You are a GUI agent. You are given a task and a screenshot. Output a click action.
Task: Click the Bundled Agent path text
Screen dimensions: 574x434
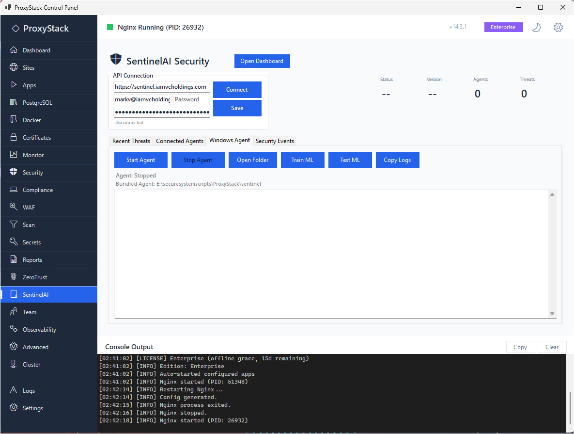coord(188,184)
